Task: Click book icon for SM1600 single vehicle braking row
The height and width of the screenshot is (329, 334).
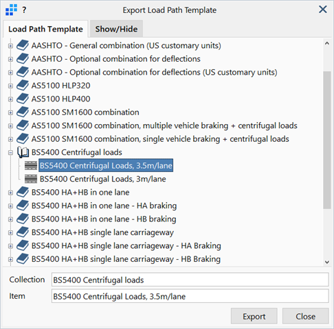Action: (x=23, y=138)
